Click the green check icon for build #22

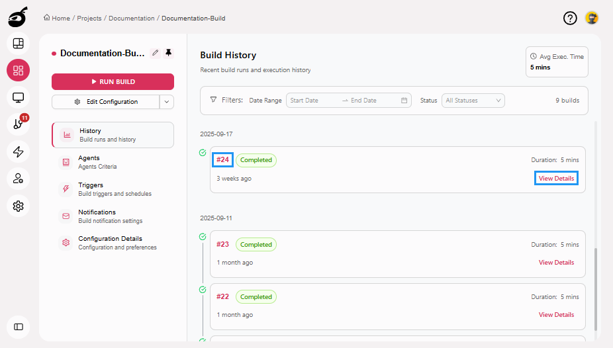click(203, 290)
